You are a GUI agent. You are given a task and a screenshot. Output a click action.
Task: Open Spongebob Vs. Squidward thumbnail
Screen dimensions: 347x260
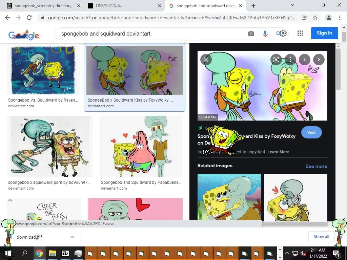[x=43, y=70]
